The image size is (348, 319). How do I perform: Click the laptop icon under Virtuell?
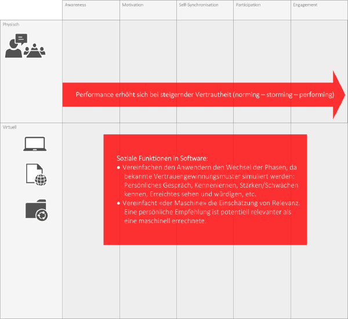pyautogui.click(x=35, y=144)
